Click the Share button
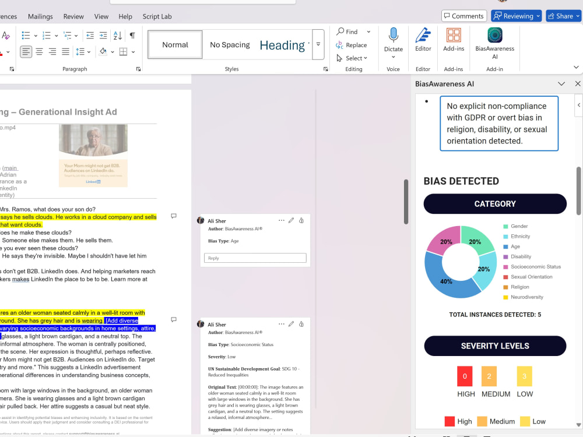 (x=564, y=16)
